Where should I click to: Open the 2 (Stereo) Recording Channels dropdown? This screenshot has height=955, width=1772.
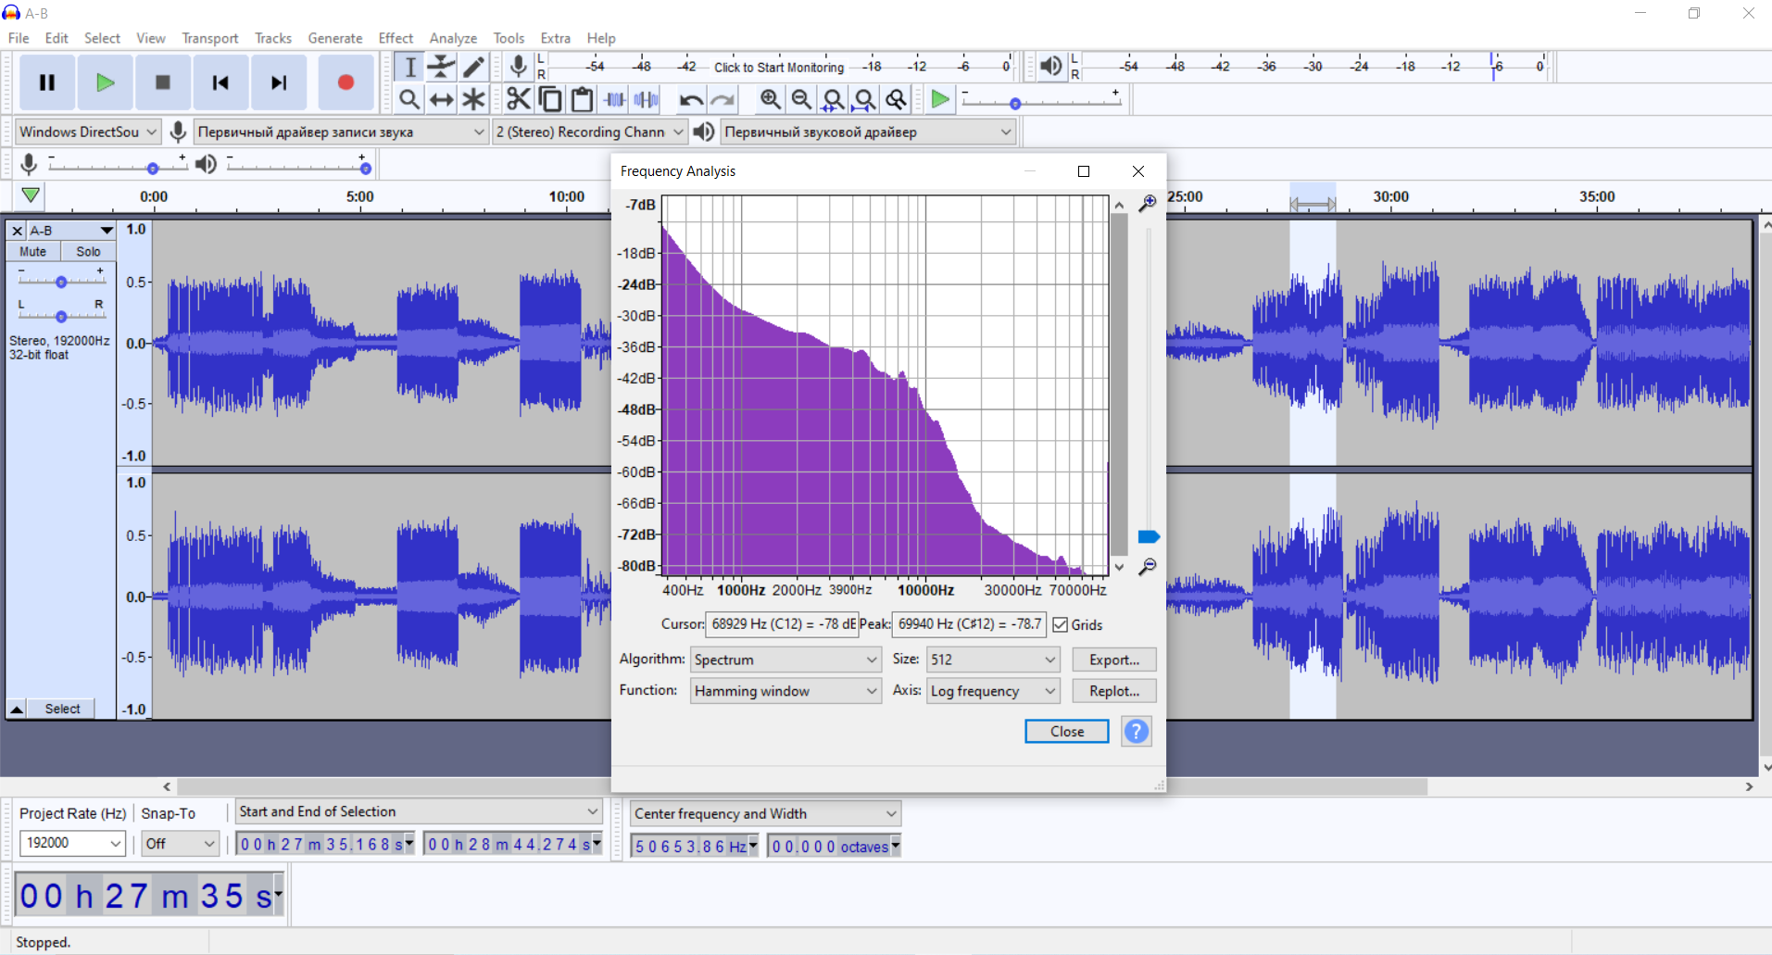[590, 132]
